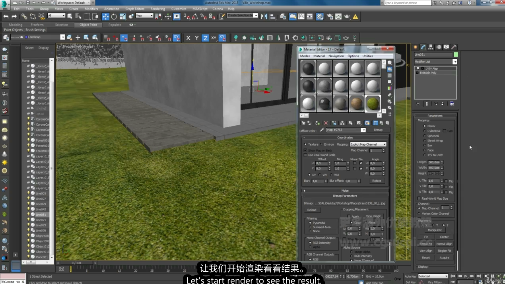Activate the Select and Link tool

pyautogui.click(x=24, y=16)
